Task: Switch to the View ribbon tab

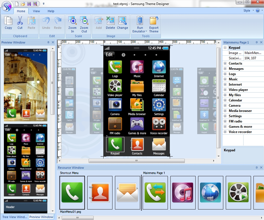Action: click(36, 11)
